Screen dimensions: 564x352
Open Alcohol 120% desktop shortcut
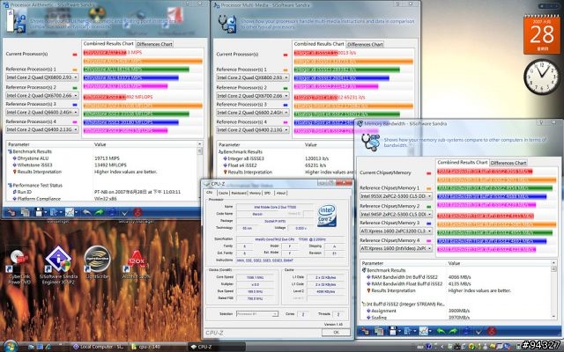pyautogui.click(x=137, y=265)
